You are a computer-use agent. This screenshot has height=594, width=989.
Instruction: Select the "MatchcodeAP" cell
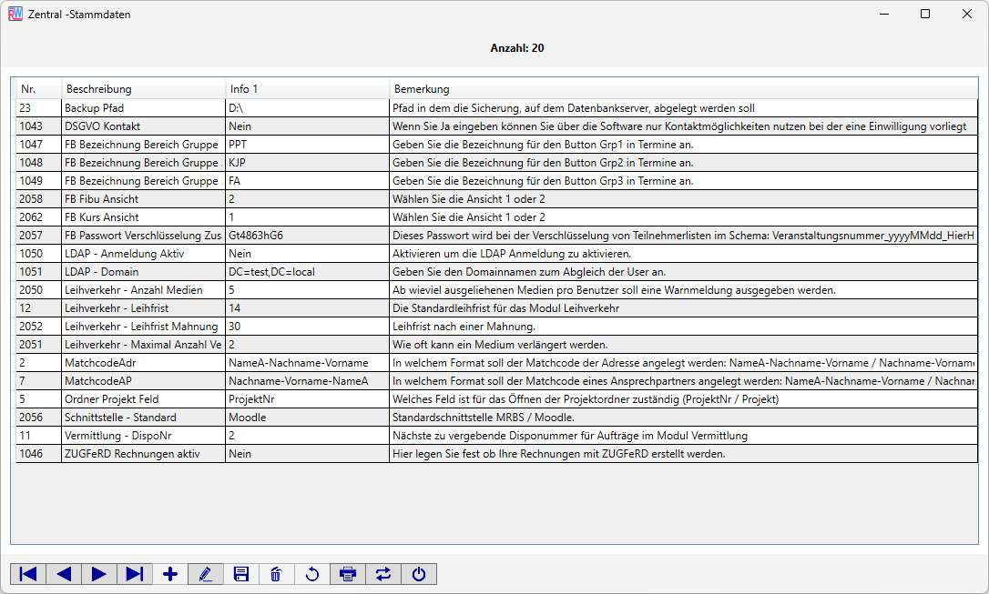coord(143,382)
